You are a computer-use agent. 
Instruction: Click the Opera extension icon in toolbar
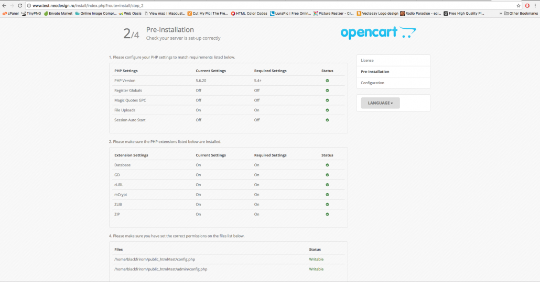pos(527,6)
